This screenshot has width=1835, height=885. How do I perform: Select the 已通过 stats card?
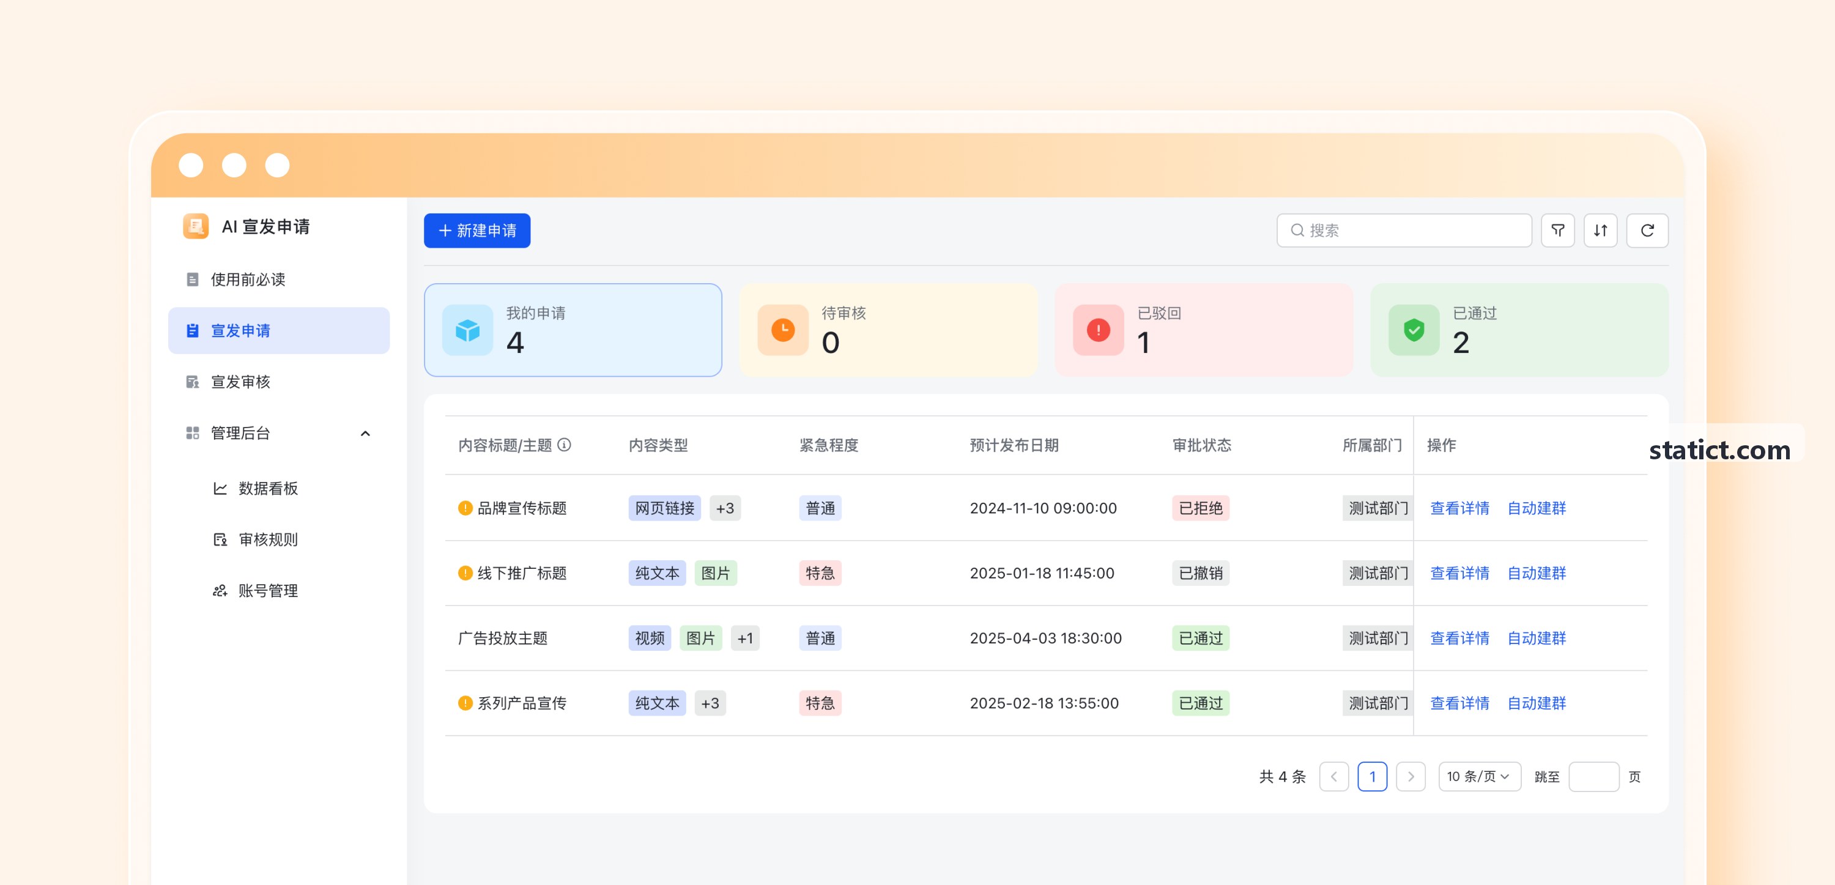1519,330
